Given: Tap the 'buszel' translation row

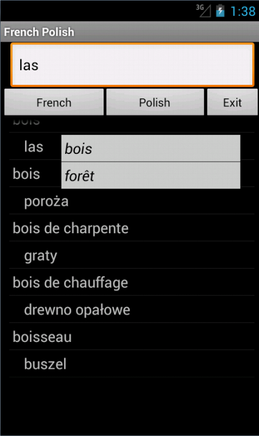Looking at the screenshot, I should click(x=132, y=364).
